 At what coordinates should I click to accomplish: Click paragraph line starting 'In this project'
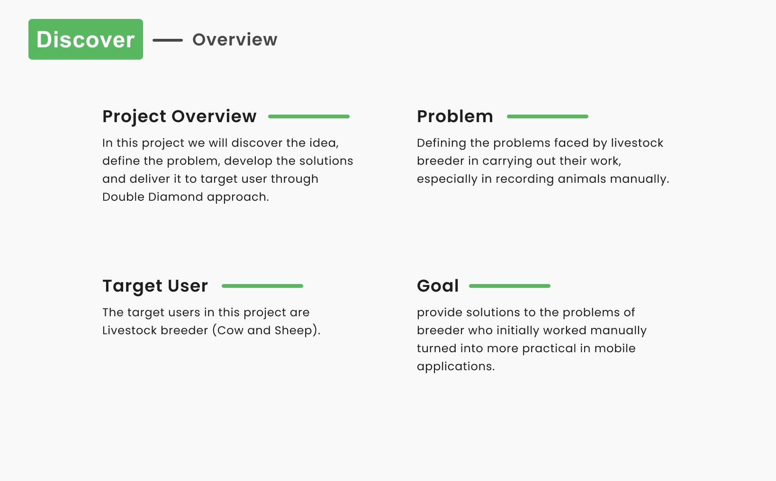[x=221, y=143]
